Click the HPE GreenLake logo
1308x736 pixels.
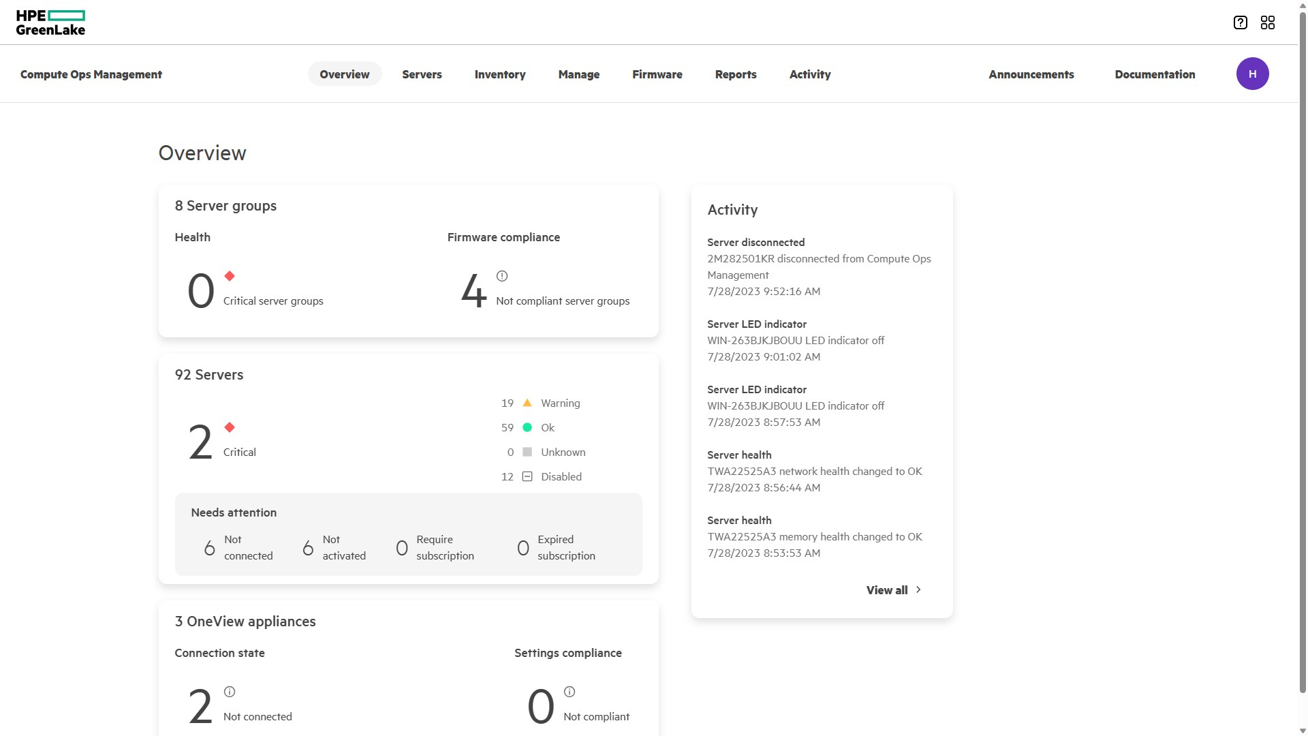51,22
